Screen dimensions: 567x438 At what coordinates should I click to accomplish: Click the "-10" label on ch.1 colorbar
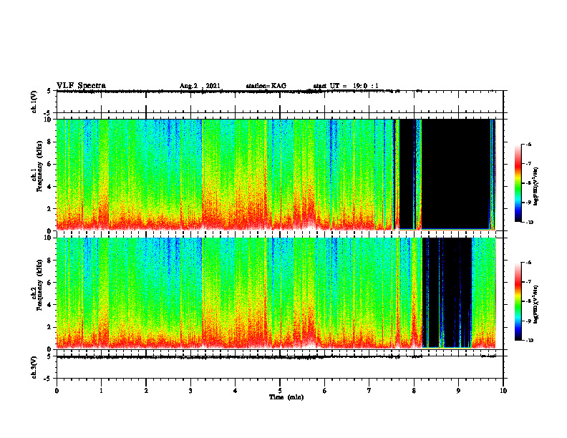(529, 222)
